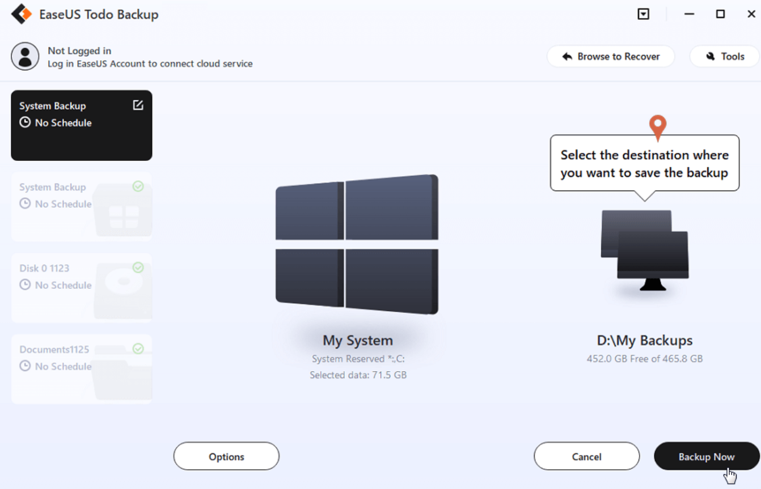Click the success checkmark on Disk 0 1123

[x=138, y=267]
